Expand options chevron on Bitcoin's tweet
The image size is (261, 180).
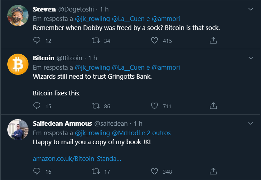coord(251,58)
